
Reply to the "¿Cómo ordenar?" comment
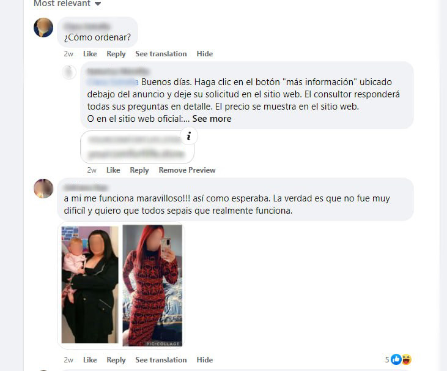116,54
